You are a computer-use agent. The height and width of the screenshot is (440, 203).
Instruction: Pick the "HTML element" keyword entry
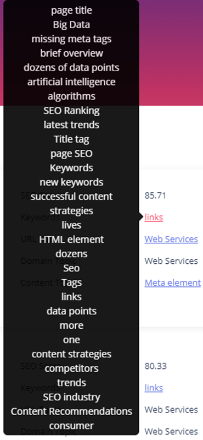(x=71, y=240)
